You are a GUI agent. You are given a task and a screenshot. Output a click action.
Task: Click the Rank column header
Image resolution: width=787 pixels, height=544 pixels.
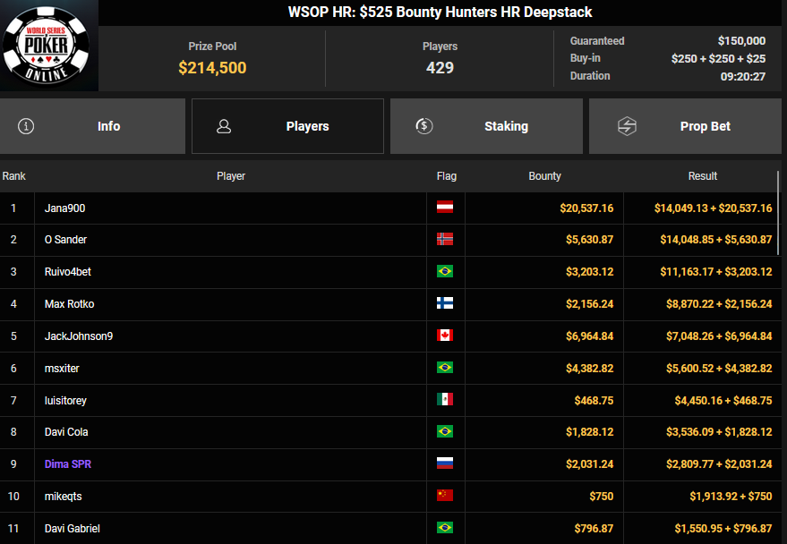tap(14, 176)
